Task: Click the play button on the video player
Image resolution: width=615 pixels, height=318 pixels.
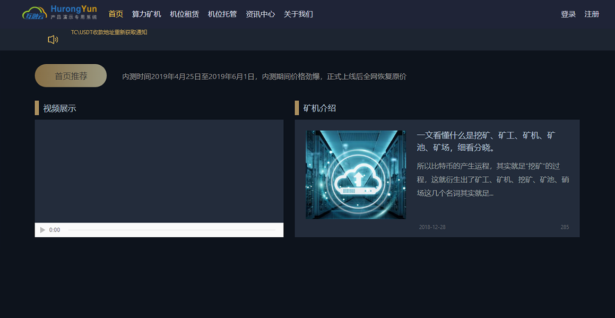Action: [42, 229]
